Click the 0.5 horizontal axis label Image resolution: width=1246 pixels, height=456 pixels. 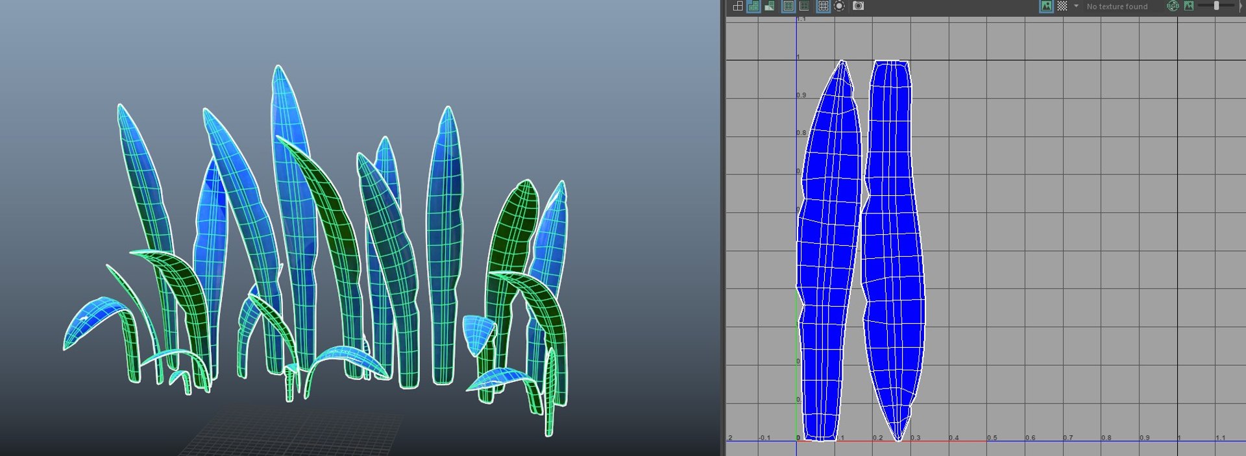992,438
